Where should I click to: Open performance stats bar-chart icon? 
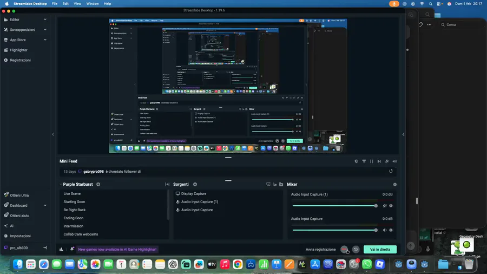[x=62, y=249]
